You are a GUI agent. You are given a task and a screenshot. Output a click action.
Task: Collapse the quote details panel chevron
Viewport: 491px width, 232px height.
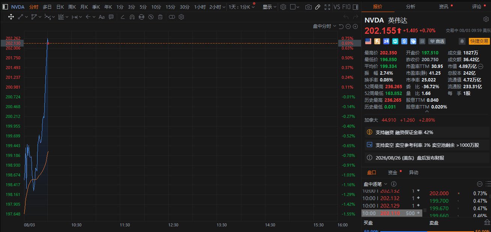point(426,111)
